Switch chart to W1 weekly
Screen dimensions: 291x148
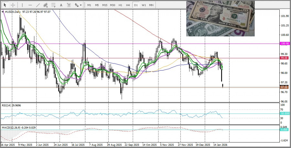[144, 5]
